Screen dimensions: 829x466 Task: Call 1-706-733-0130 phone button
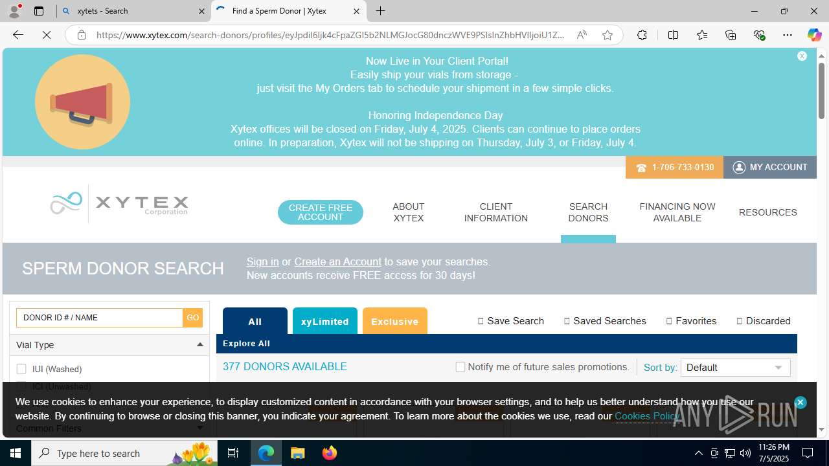(674, 167)
